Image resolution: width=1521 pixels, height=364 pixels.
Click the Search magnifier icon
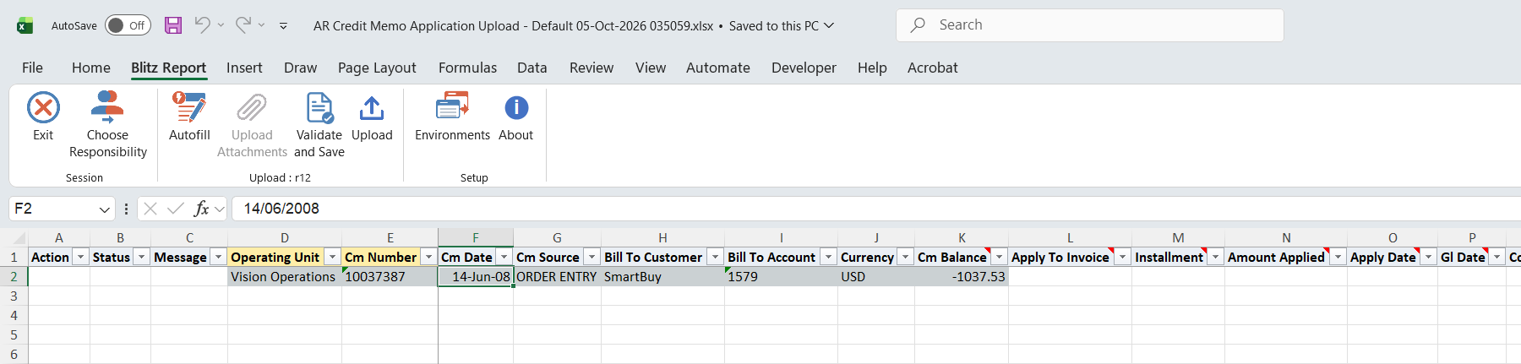point(918,25)
